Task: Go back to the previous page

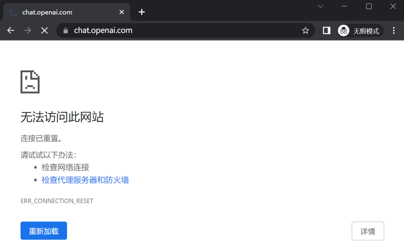Action: tap(10, 30)
